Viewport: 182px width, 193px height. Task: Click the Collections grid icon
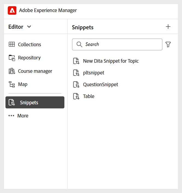(12, 44)
